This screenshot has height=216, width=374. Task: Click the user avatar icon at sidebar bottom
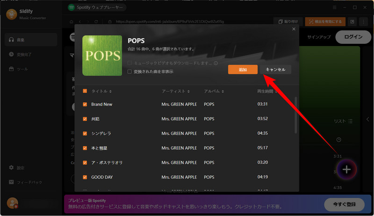(13, 203)
